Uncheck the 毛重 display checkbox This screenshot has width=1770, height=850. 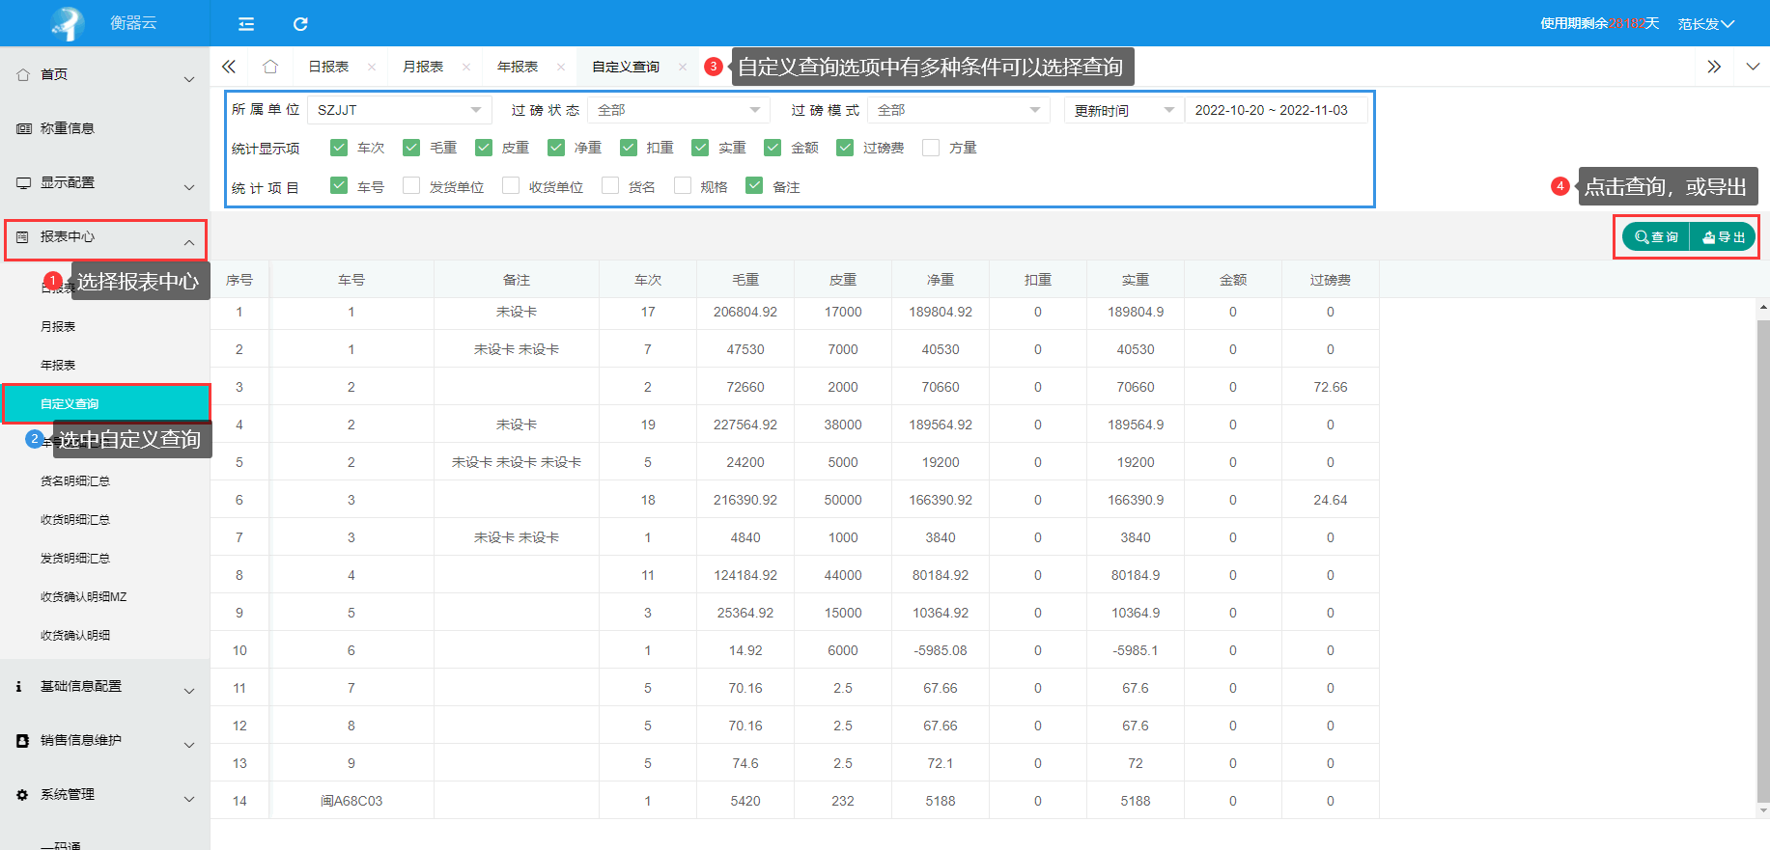[x=411, y=148]
